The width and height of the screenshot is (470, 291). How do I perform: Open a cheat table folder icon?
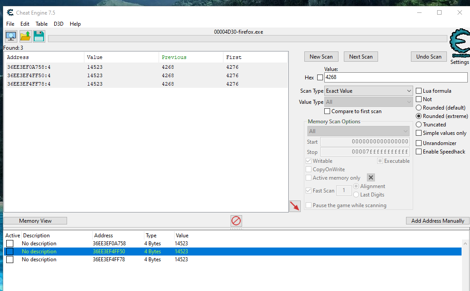tap(25, 36)
